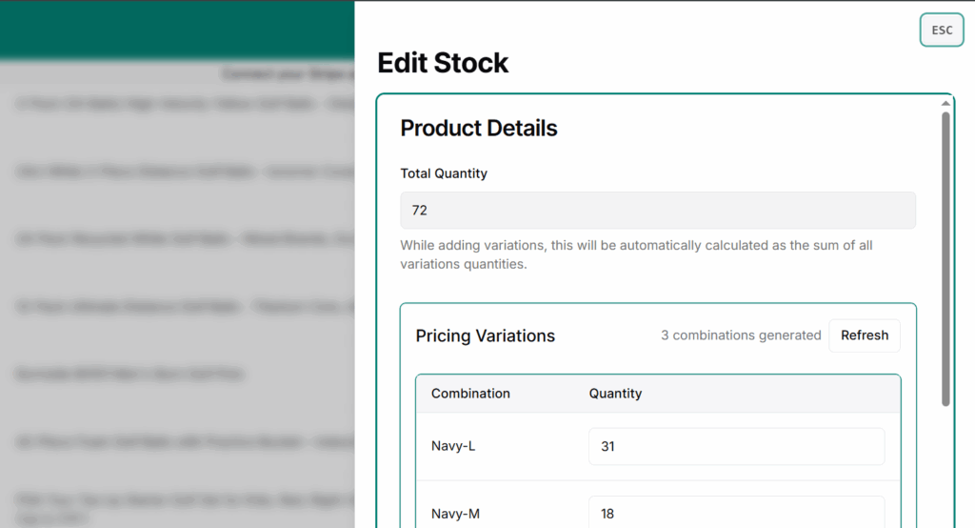Click the "3 combinations generated" status text

click(x=741, y=335)
